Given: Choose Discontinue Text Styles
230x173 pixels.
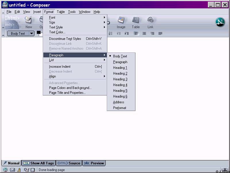Looking at the screenshot, I should coord(75,38).
